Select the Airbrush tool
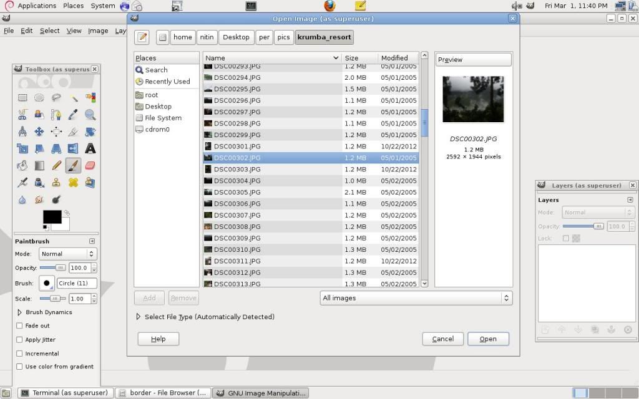The width and height of the screenshot is (639, 399). (x=22, y=183)
